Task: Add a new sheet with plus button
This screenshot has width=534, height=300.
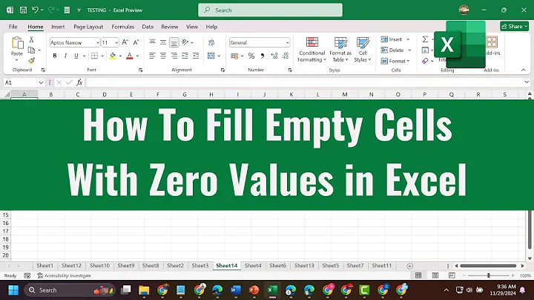Action: pos(409,266)
